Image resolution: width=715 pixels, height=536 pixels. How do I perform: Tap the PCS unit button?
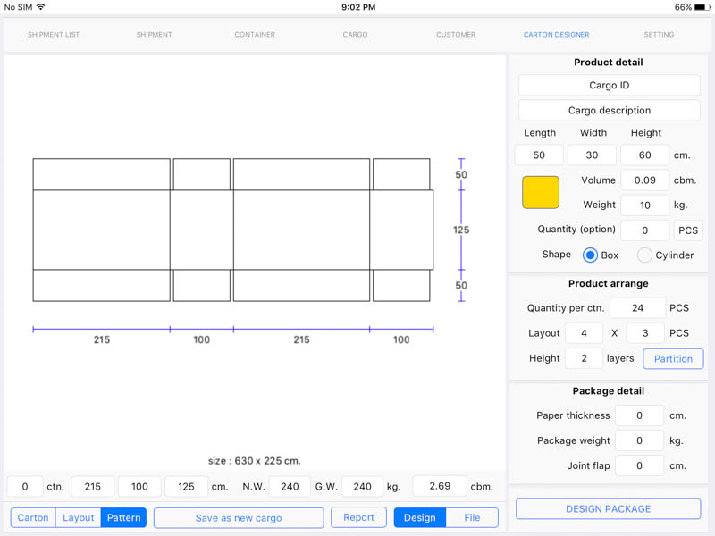[688, 230]
